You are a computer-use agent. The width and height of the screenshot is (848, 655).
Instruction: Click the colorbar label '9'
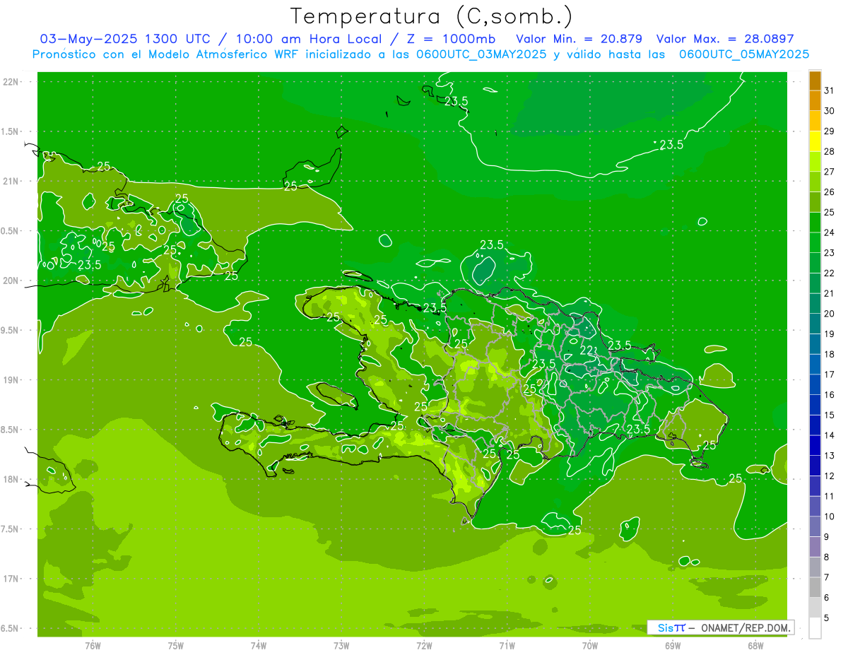pos(827,537)
